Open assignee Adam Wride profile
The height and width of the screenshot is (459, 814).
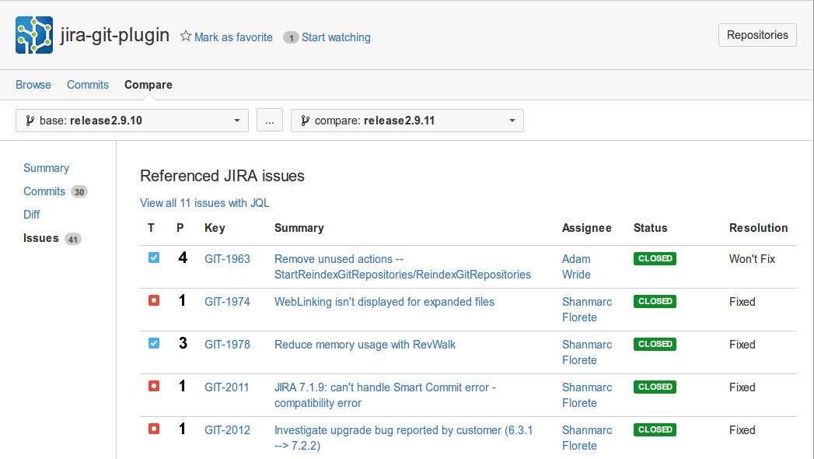click(x=576, y=267)
